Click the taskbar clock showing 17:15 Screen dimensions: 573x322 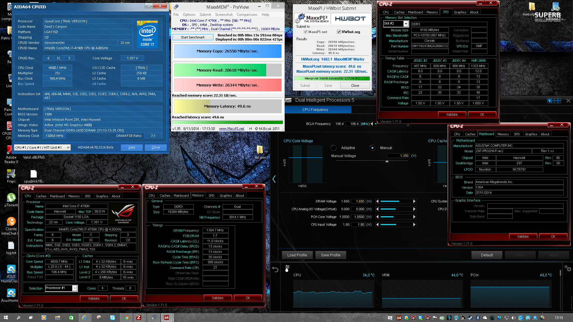pos(559,318)
